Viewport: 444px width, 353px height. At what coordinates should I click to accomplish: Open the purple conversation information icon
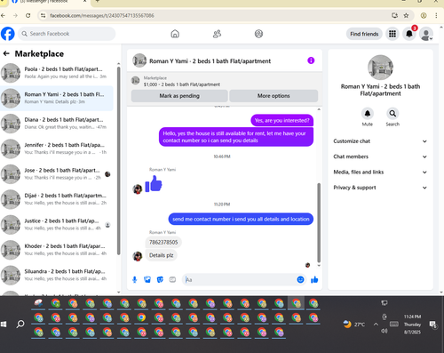coord(311,60)
